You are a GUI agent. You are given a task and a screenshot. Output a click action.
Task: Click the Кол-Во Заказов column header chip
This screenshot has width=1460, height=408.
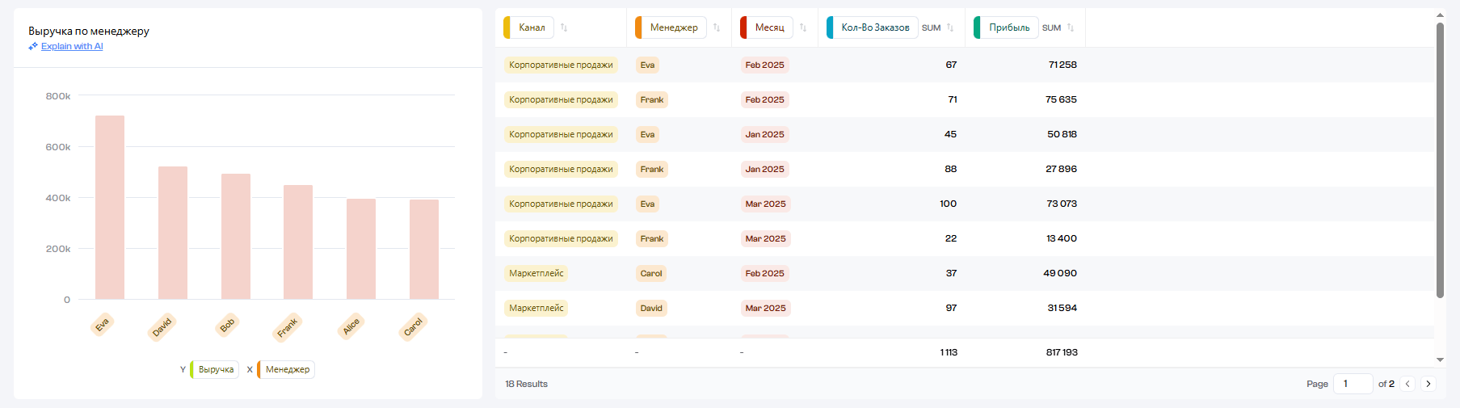pos(873,27)
